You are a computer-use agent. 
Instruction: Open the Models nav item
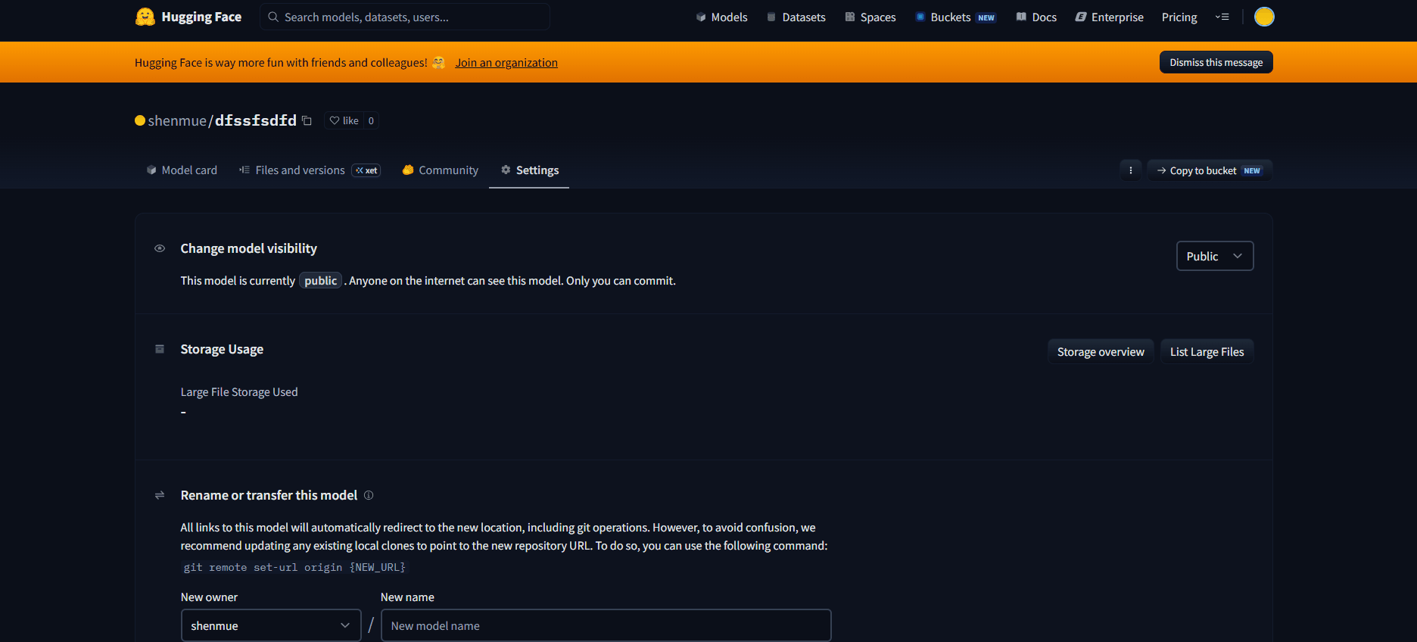click(721, 17)
